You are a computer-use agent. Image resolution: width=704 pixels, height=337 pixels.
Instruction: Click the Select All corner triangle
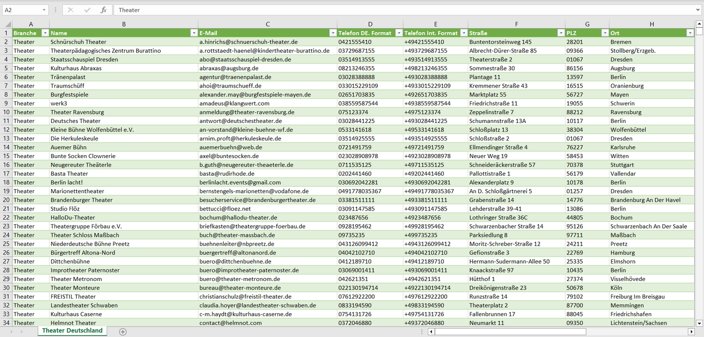[x=7, y=24]
